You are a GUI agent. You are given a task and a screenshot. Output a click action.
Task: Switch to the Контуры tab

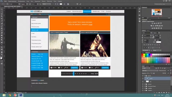point(152,66)
